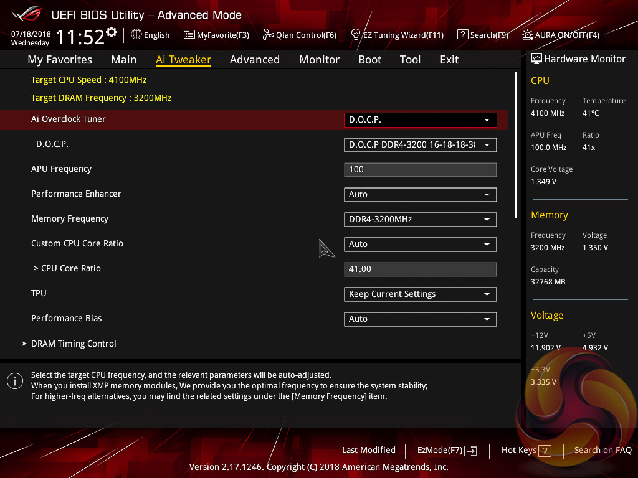Click the settings list vertical scrollbar

pos(516,145)
